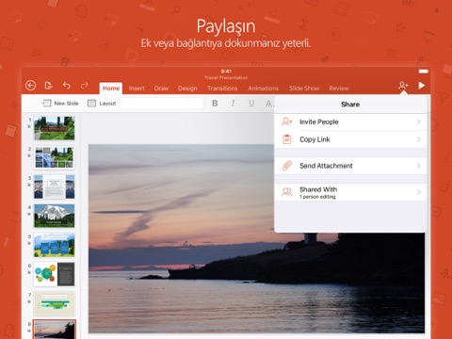Click the Layout icon
Screen dimensions: 452x339
coord(91,104)
